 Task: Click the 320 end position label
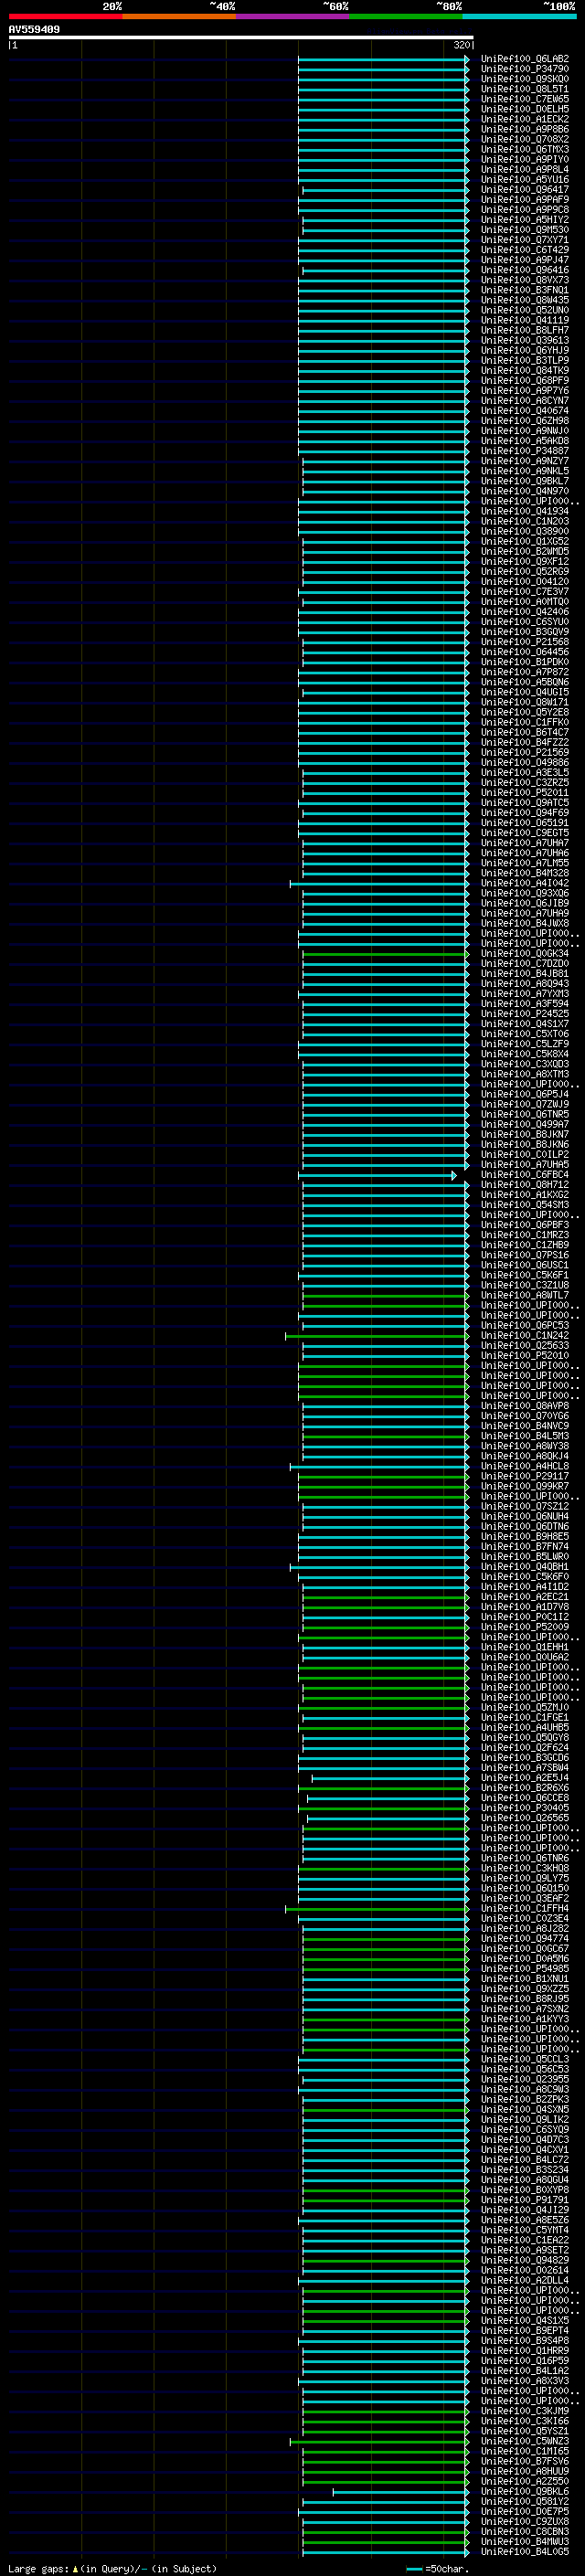pyautogui.click(x=462, y=45)
